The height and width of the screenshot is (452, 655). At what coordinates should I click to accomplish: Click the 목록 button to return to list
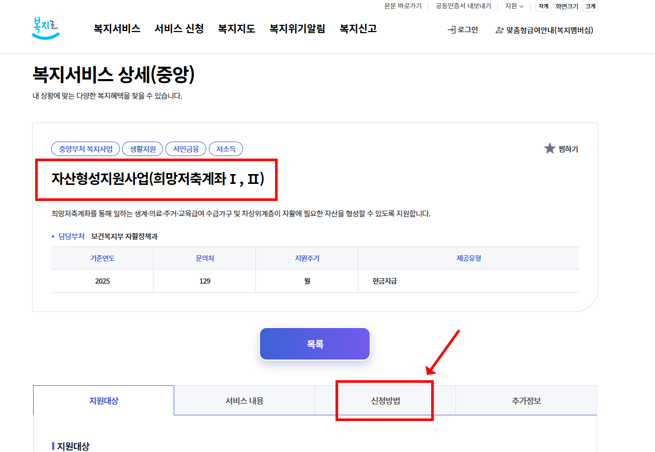pyautogui.click(x=314, y=344)
